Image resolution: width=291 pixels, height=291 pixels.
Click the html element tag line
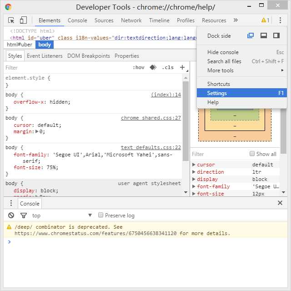103,38
